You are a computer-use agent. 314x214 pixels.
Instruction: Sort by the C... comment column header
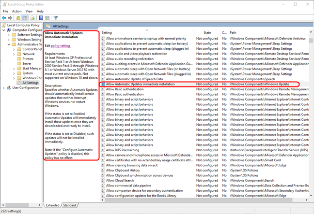click(x=224, y=32)
